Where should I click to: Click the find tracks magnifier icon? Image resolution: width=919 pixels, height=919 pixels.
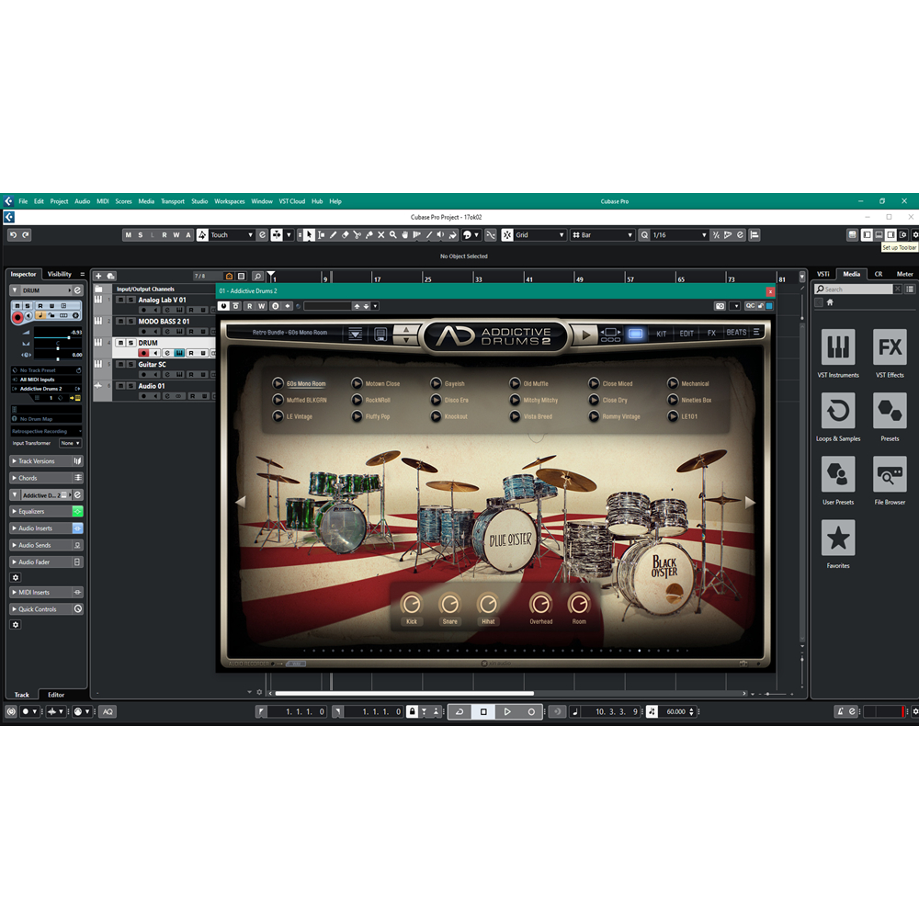tap(257, 276)
